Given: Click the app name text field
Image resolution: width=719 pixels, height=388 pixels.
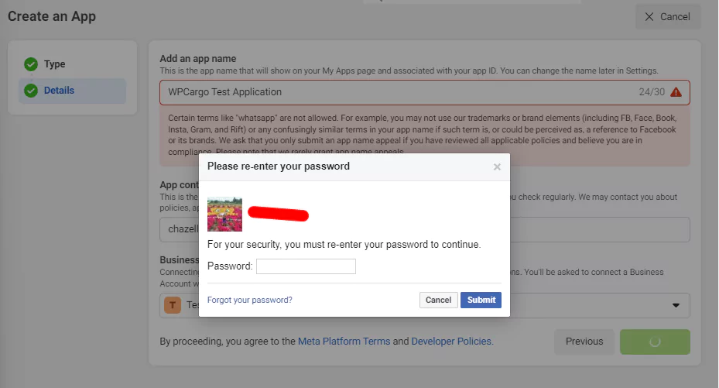Looking at the screenshot, I should click(x=395, y=92).
